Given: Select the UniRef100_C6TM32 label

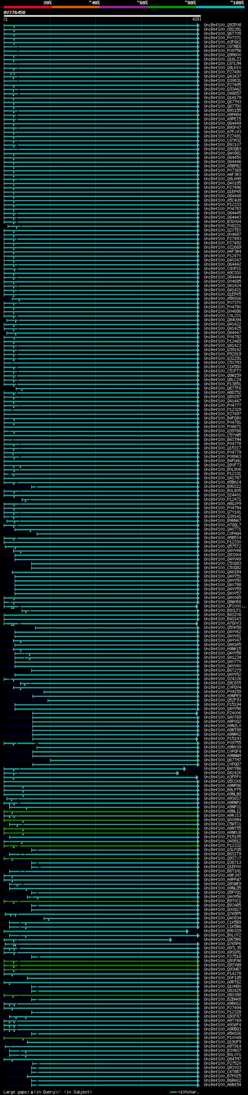Looking at the screenshot, I should [222, 140].
